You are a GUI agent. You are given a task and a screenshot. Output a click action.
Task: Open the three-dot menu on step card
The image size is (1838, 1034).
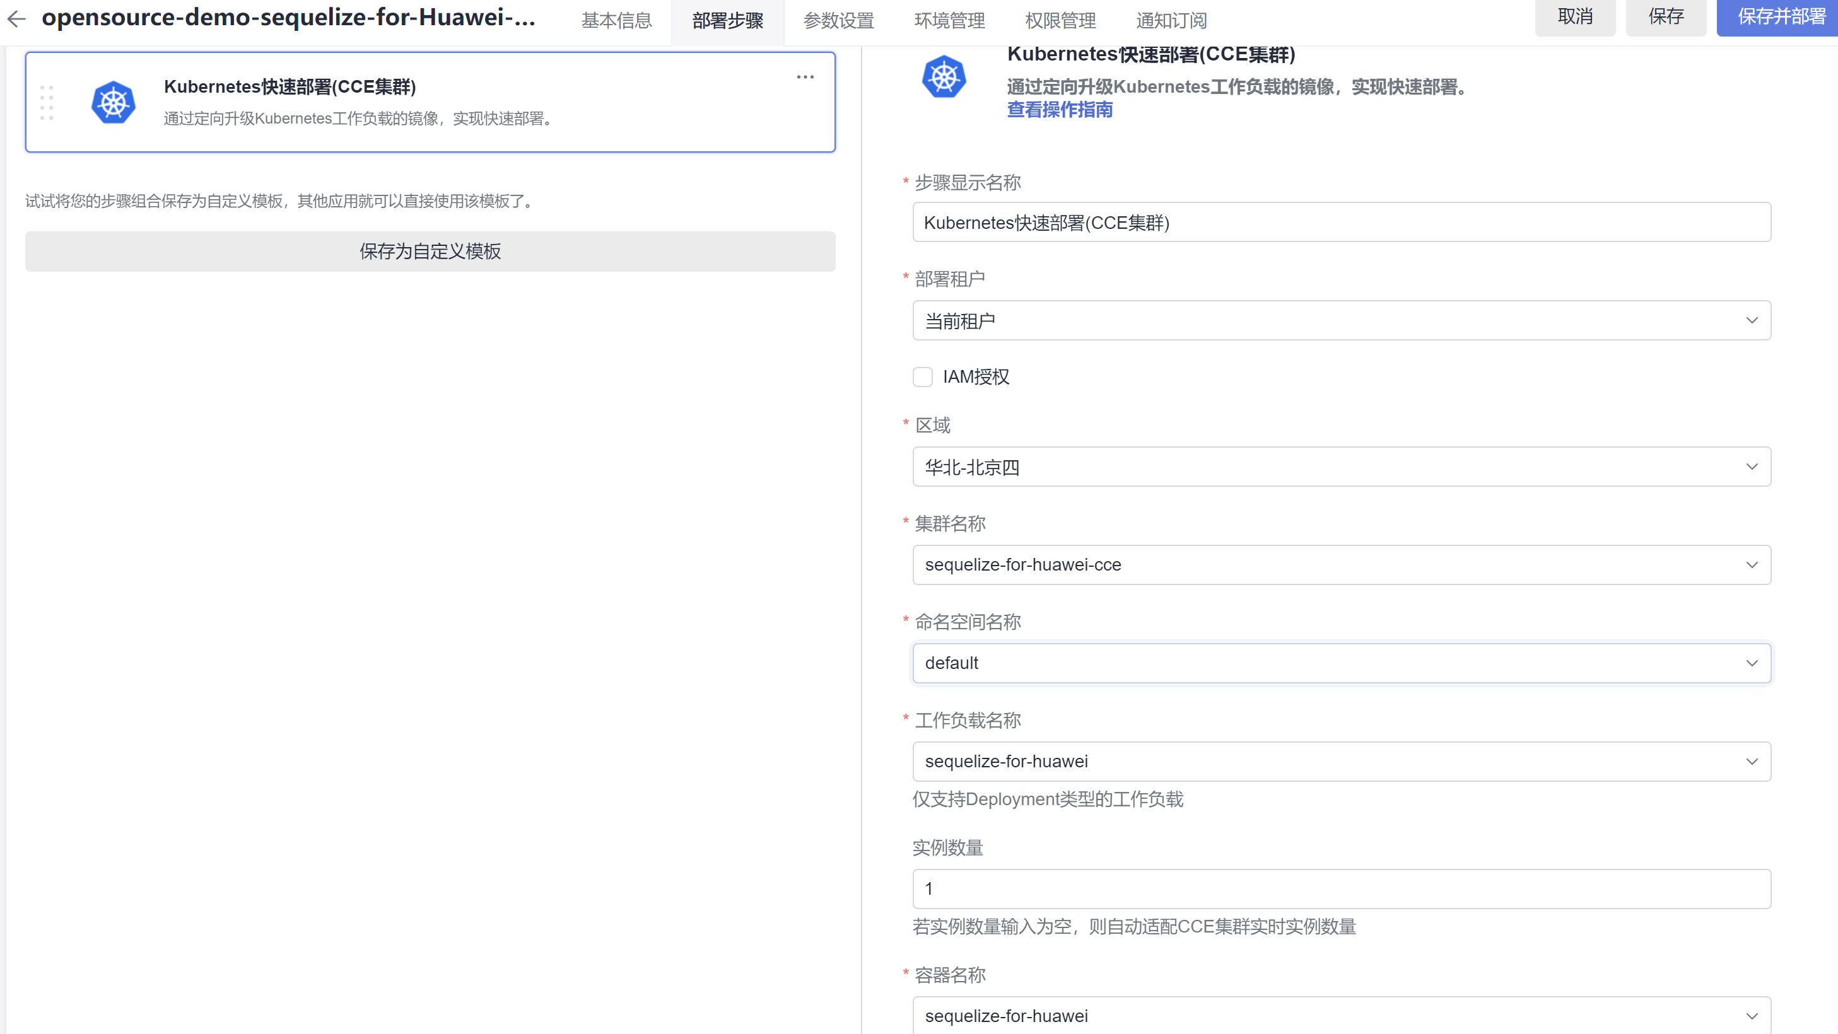(805, 77)
